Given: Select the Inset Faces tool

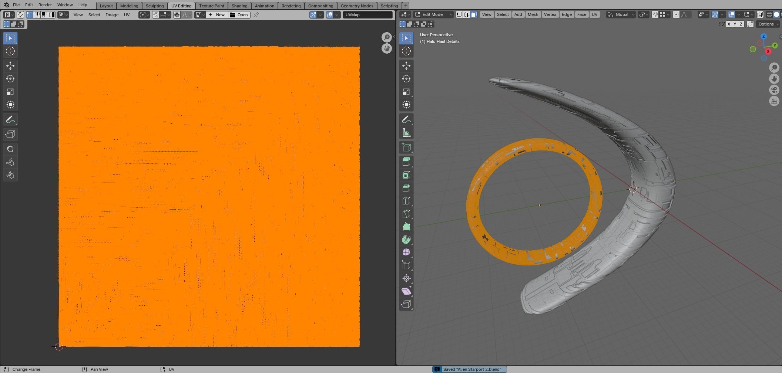Looking at the screenshot, I should tap(406, 175).
